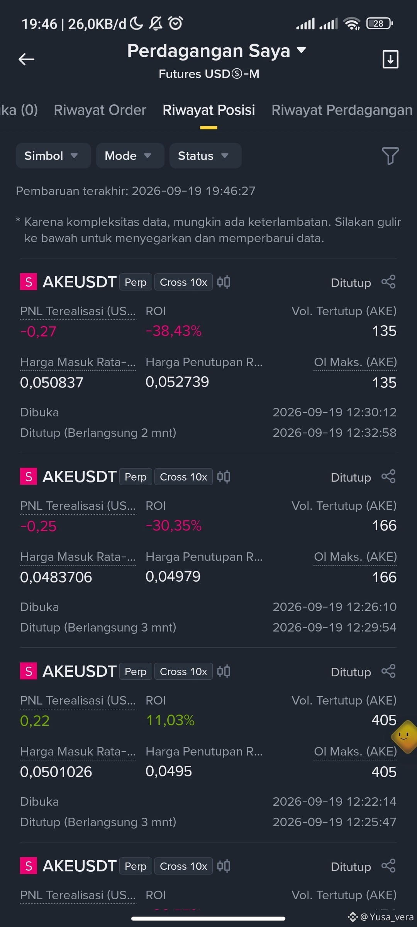Viewport: 417px width, 927px height.
Task: Tap the PNL Terealisasi label of first position
Action: point(78,311)
